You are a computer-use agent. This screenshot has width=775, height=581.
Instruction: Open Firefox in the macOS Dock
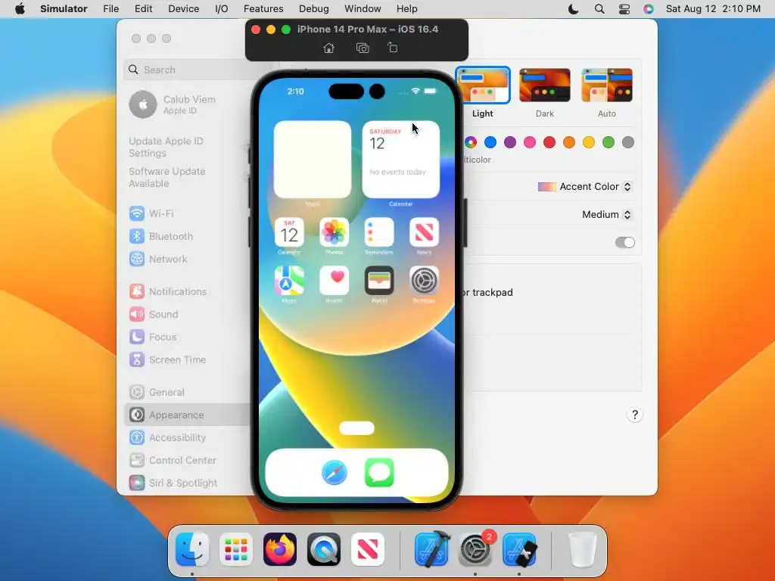(x=280, y=549)
